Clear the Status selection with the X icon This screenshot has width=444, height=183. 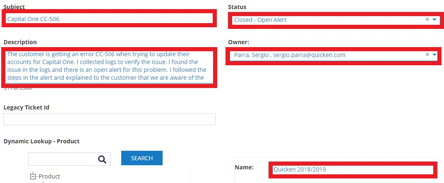tap(427, 19)
